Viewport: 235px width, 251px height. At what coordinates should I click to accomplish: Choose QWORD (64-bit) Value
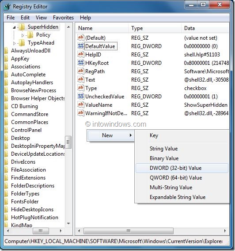point(182,178)
